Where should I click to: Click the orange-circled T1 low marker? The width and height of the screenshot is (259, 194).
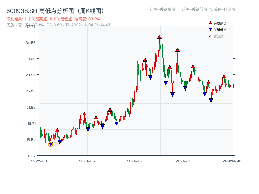(51, 144)
